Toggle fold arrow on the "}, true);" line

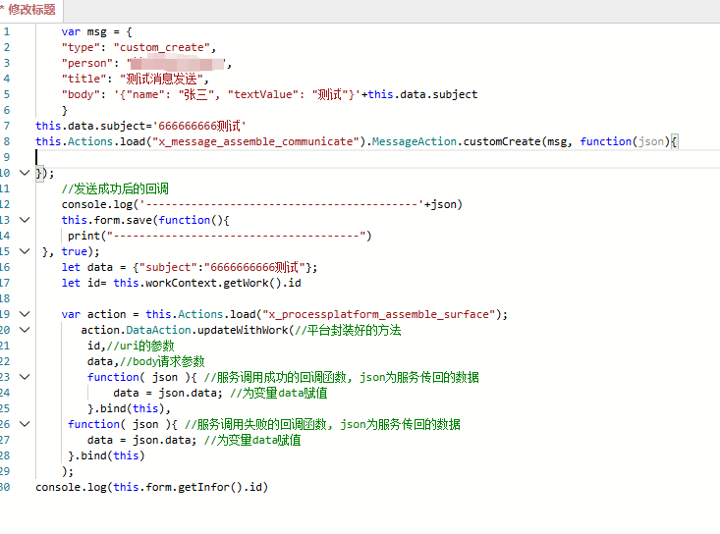point(25,251)
